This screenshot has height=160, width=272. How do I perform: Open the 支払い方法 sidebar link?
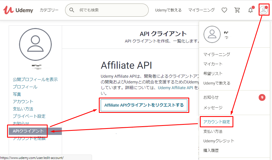[x=23, y=109]
